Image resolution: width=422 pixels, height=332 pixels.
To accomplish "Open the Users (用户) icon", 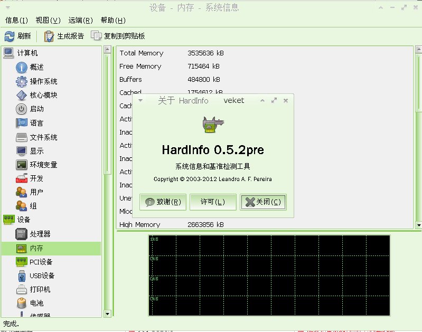I will click(22, 192).
